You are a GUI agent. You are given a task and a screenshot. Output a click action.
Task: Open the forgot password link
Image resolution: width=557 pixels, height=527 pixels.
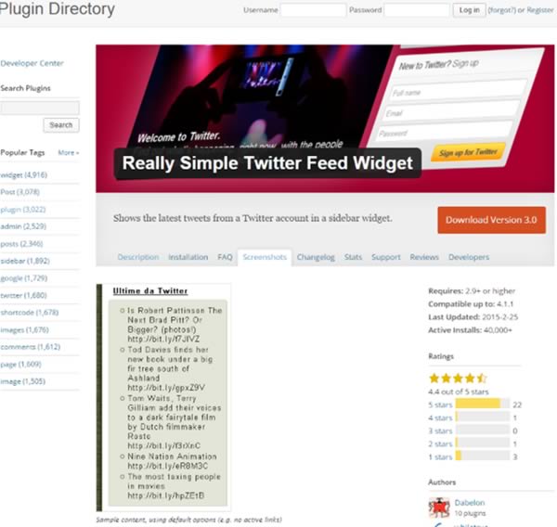501,10
